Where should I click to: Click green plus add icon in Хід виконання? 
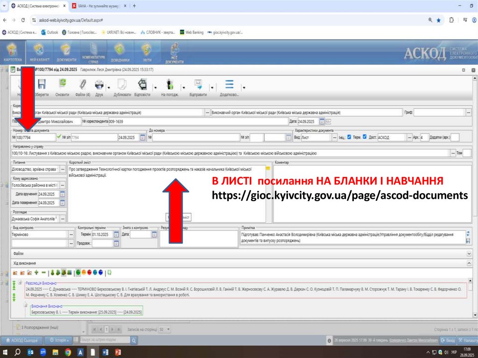click(x=36, y=272)
